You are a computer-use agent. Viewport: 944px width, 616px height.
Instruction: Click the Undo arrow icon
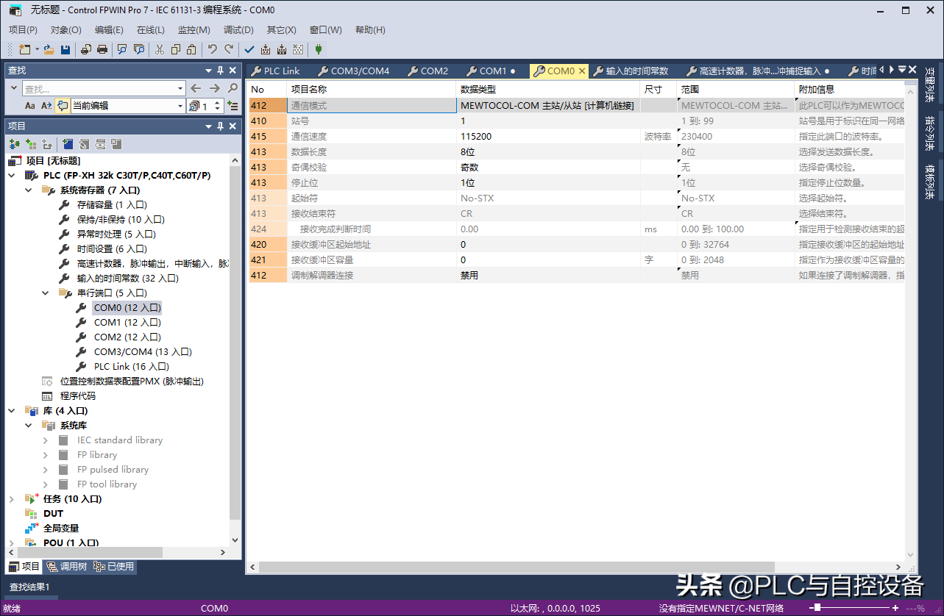[212, 49]
